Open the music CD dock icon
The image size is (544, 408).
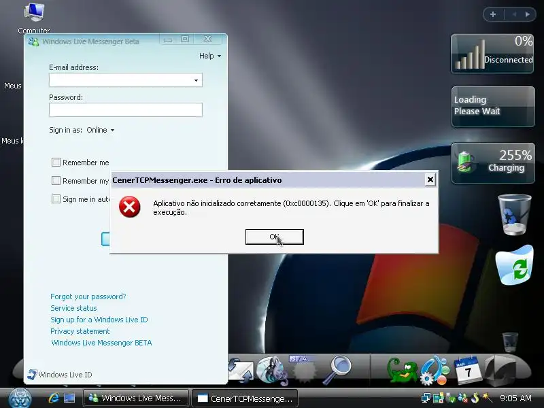pyautogui.click(x=273, y=371)
